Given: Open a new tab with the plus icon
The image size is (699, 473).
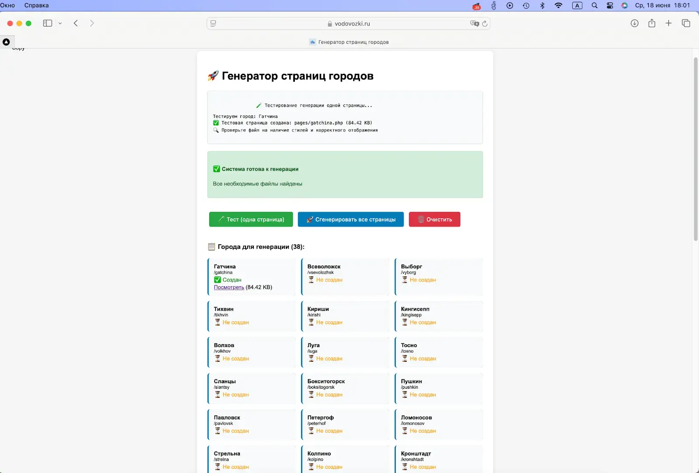Looking at the screenshot, I should point(668,23).
